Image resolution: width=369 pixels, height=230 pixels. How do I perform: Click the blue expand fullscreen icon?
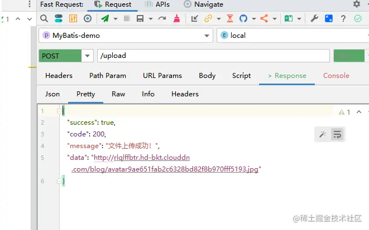(328, 18)
